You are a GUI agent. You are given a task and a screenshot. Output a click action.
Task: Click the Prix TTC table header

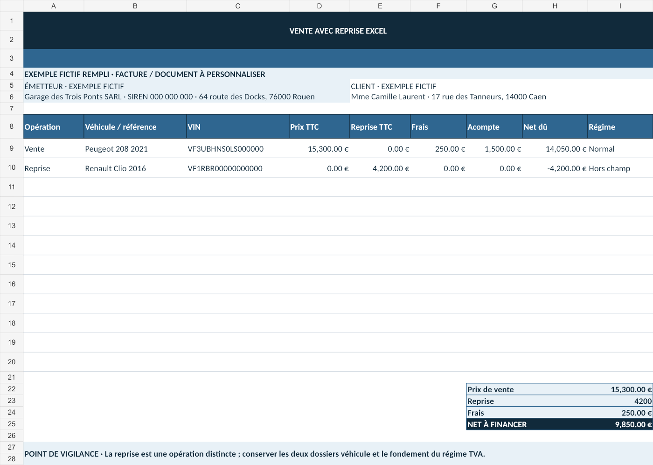pos(320,127)
